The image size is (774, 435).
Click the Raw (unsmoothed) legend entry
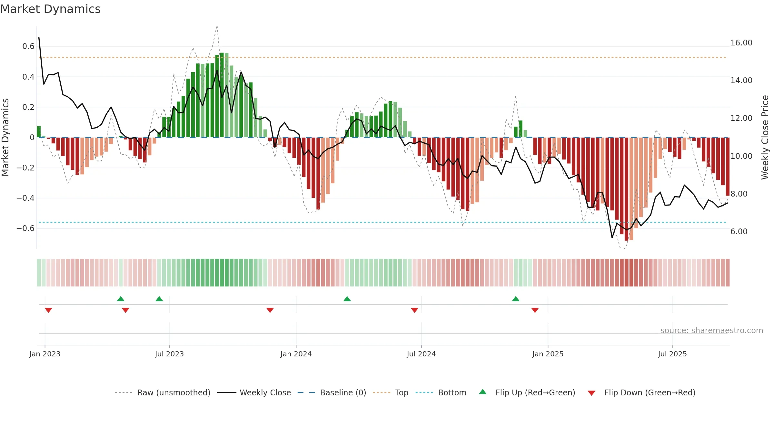tap(163, 392)
